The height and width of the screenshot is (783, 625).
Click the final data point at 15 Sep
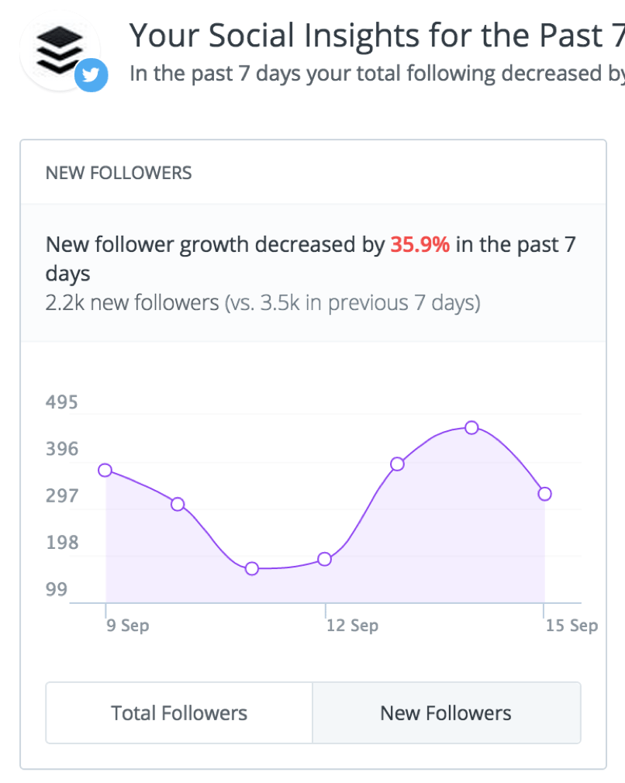[x=544, y=493]
